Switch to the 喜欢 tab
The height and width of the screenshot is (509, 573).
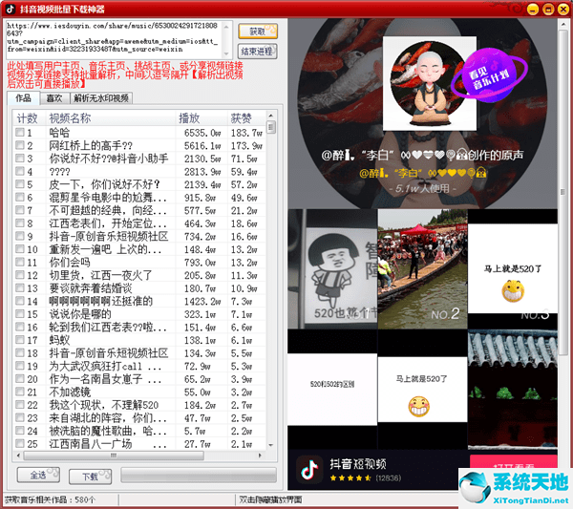pyautogui.click(x=54, y=98)
